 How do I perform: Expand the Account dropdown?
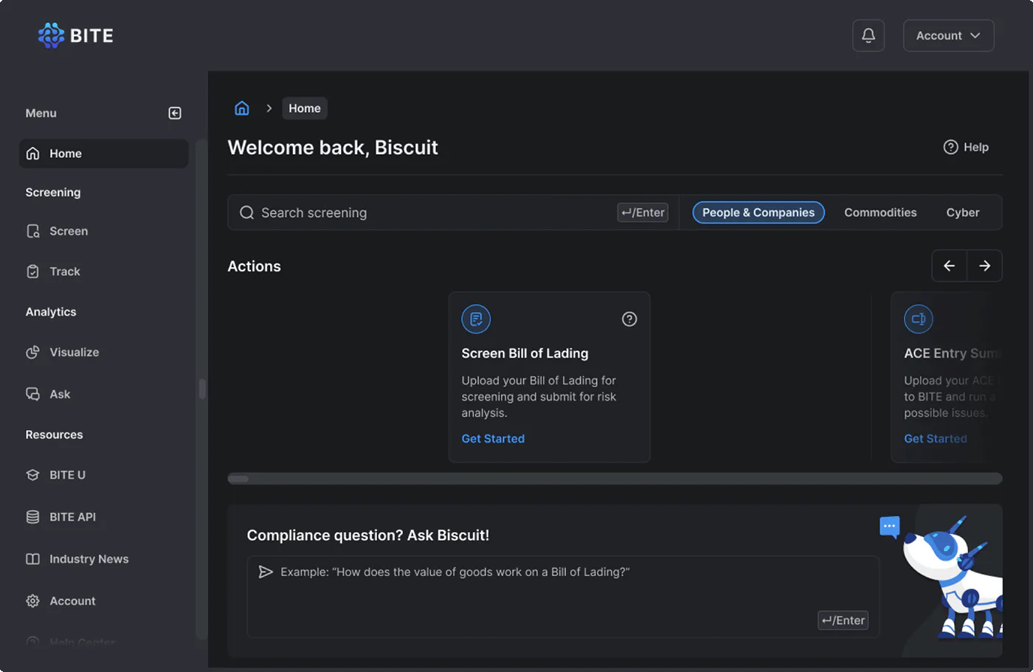948,35
